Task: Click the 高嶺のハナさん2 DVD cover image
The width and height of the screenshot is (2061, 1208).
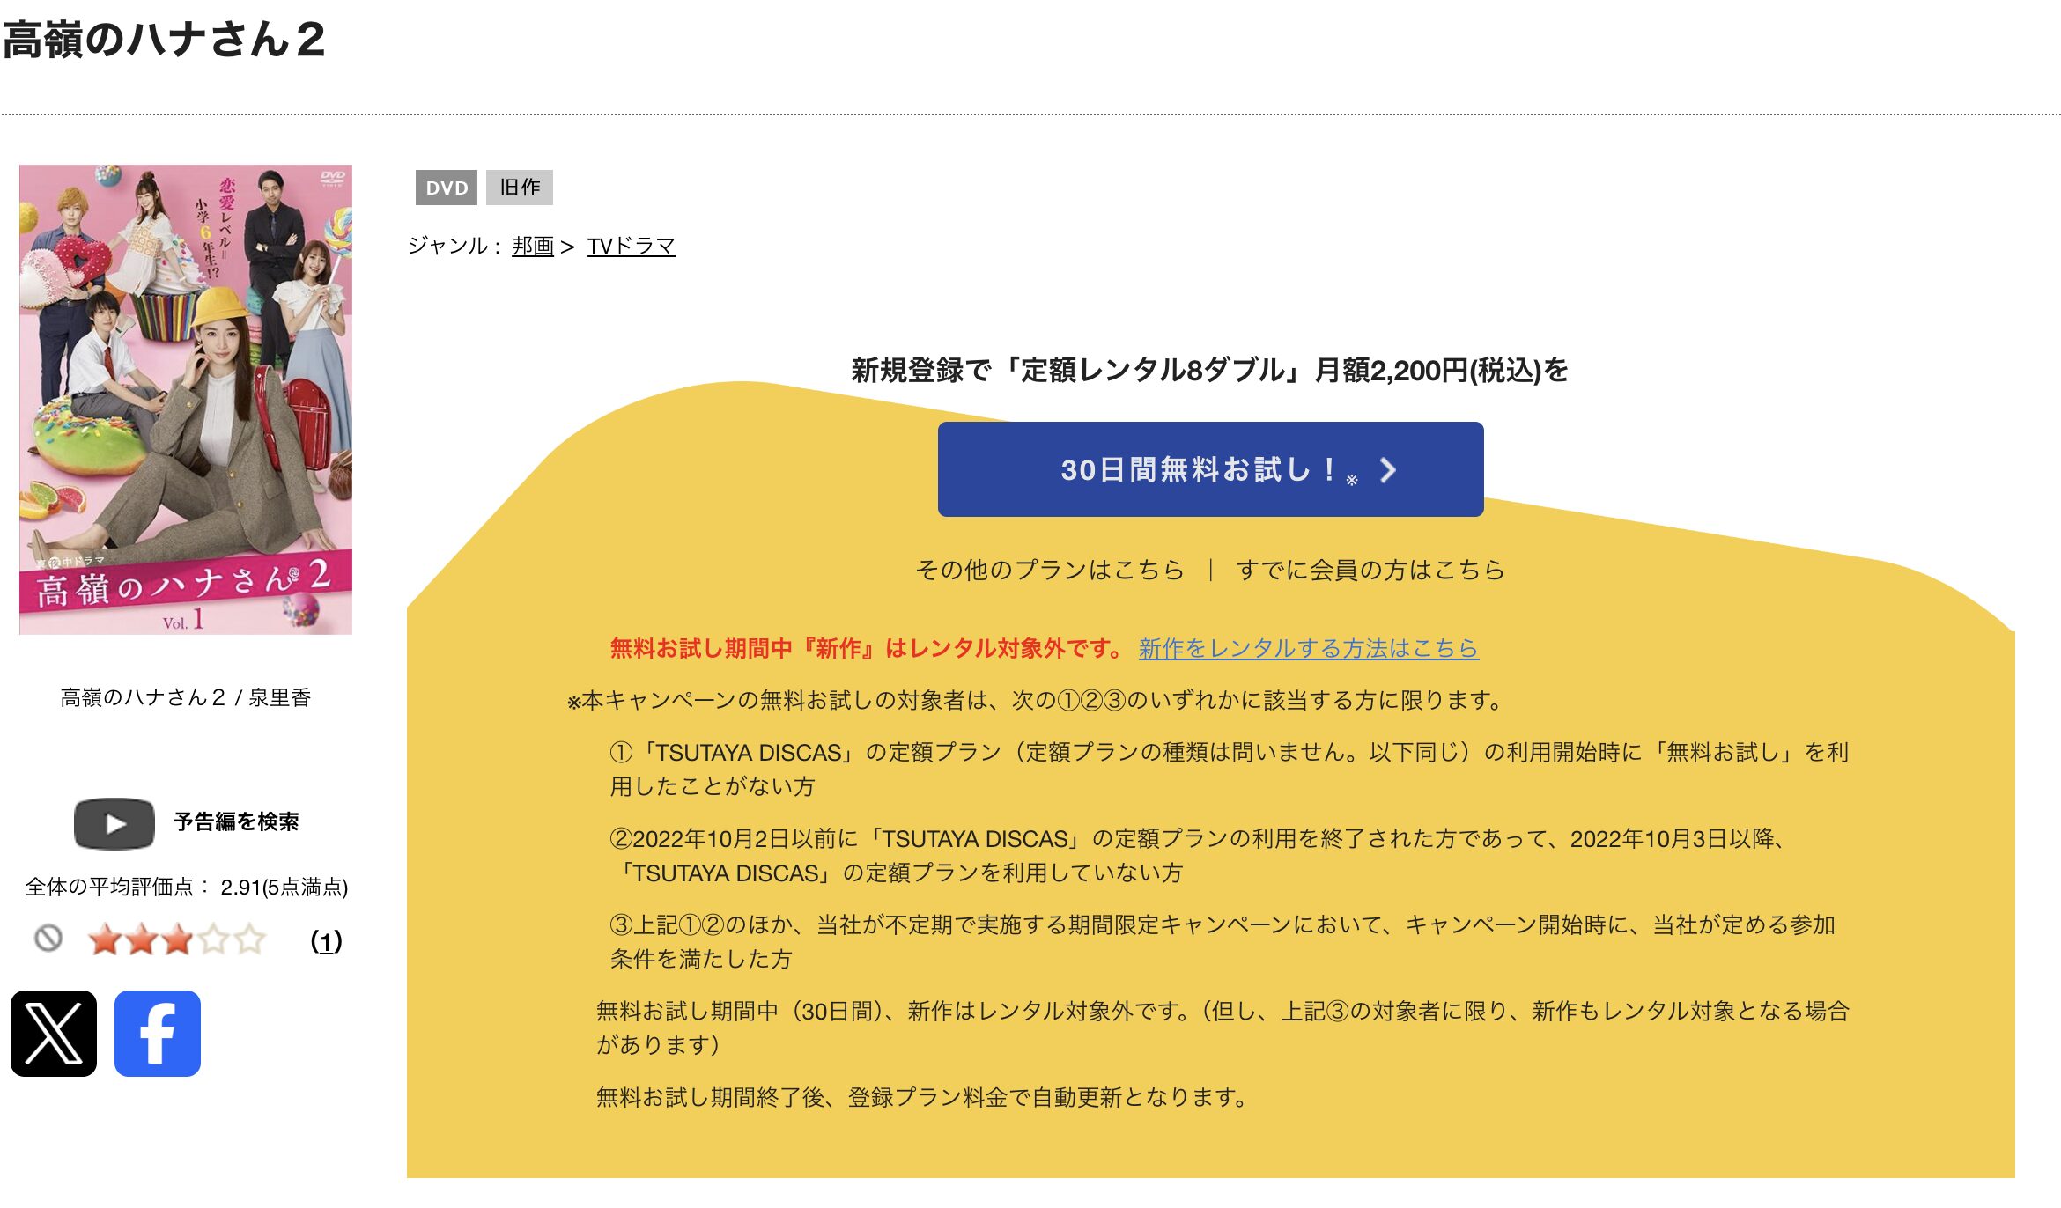Action: [186, 399]
